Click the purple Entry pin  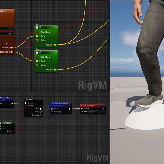tap(82, 112)
